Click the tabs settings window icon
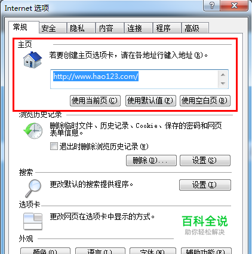The height and width of the screenshot is (254, 252). tap(33, 221)
